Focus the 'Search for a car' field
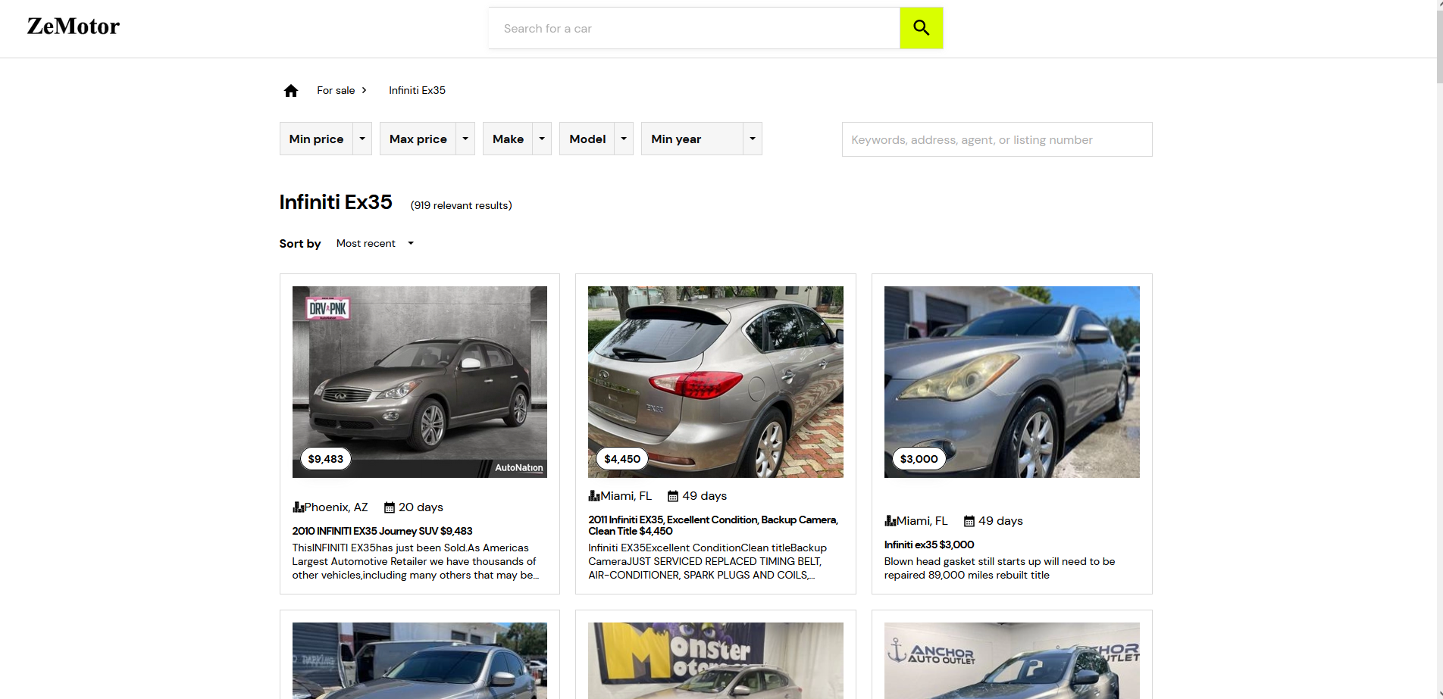Screen dimensions: 1443x699 coord(694,28)
